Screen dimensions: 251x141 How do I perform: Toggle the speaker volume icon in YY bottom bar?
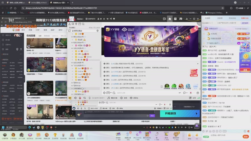click(75, 98)
